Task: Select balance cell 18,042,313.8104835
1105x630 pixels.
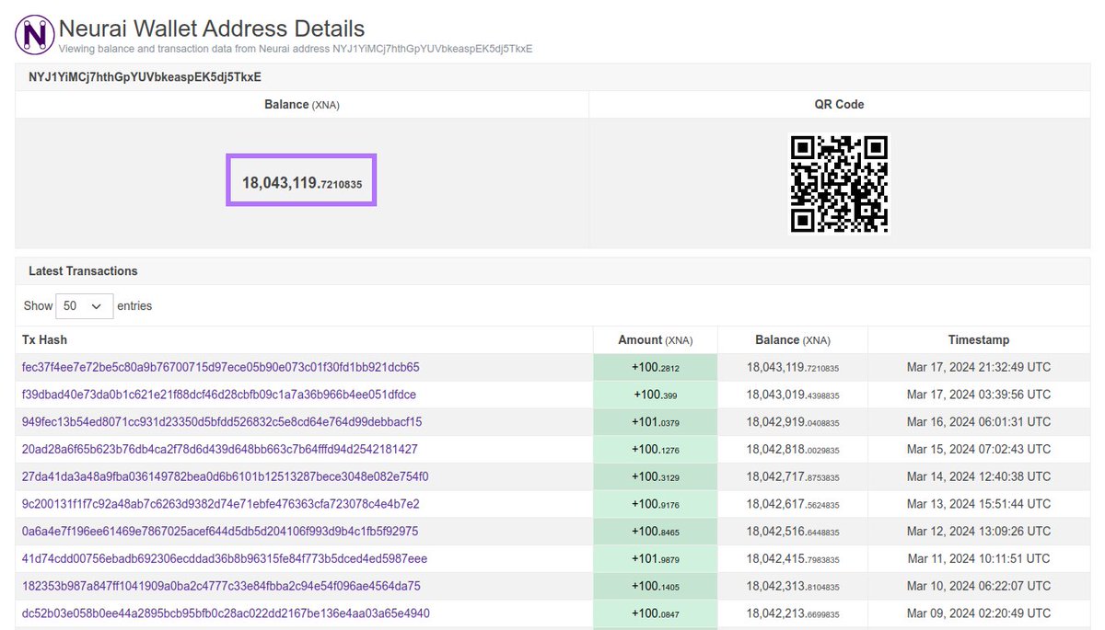Action: click(793, 586)
